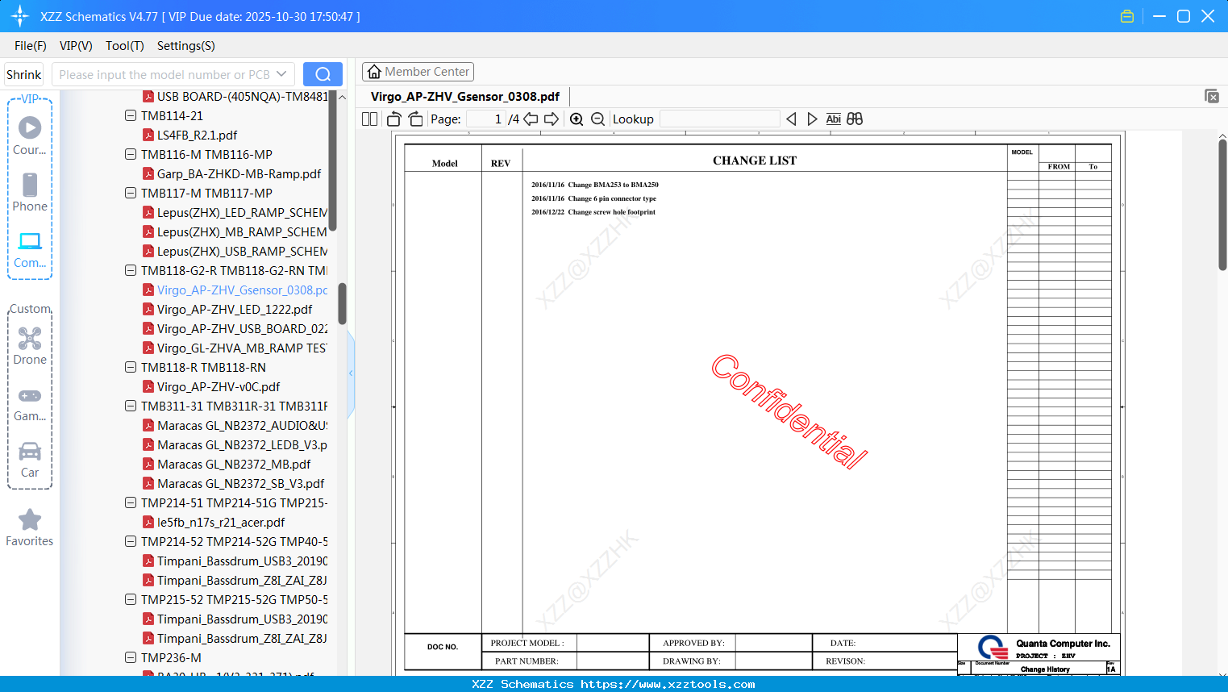Find next Lookup match
Viewport: 1228px width, 692px height.
click(812, 119)
